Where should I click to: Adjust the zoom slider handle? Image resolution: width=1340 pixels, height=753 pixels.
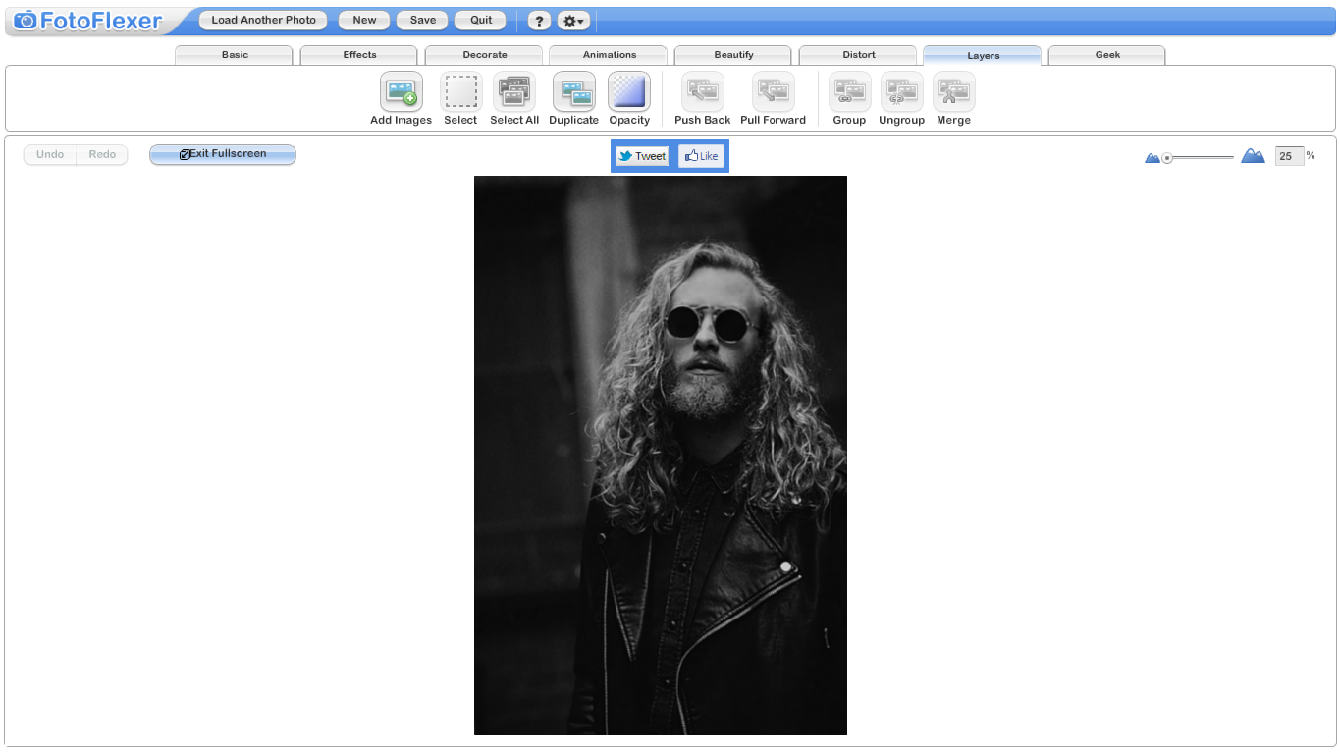[x=1168, y=156]
